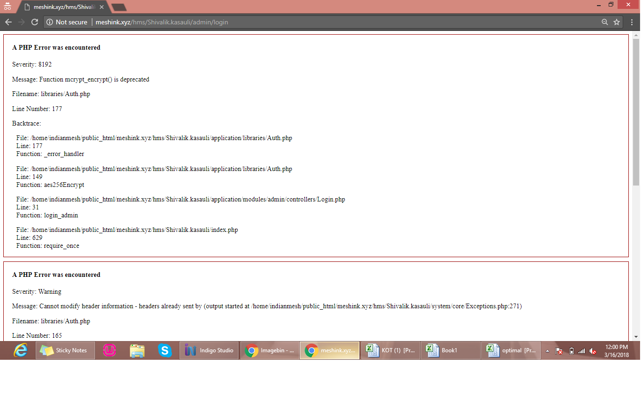The height and width of the screenshot is (416, 641).
Task: Click the "Severity: 8192" text
Action: (x=32, y=64)
